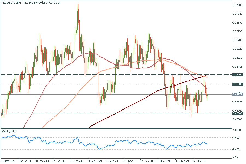This screenshot has width=246, height=164.
Task: Select the 31 Dec 2020 date label
Action: (43, 161)
